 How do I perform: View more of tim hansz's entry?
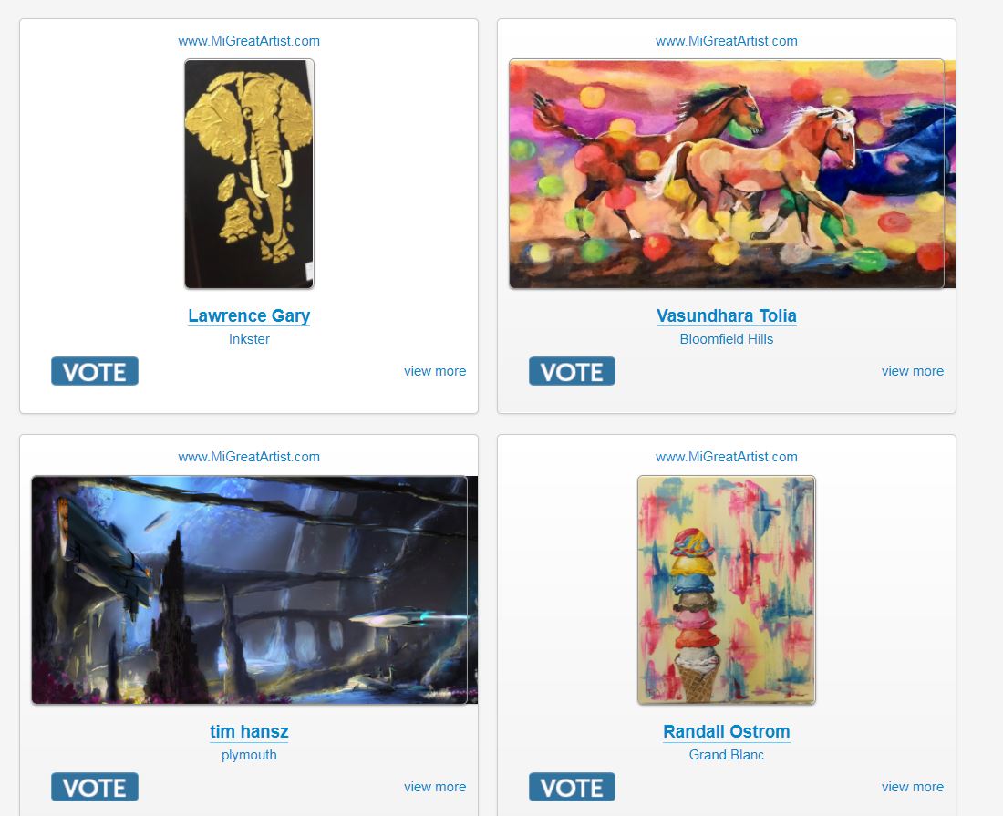point(435,787)
